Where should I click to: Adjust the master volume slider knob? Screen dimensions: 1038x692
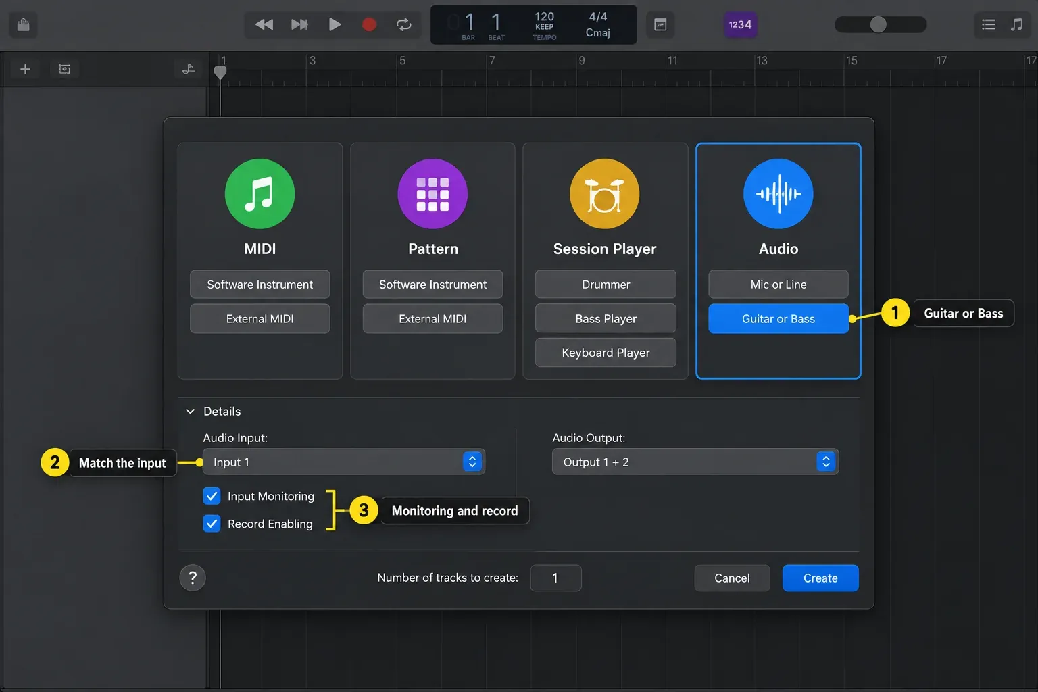pos(878,24)
